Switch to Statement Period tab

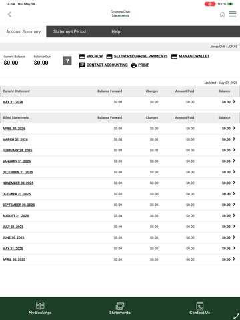click(69, 31)
